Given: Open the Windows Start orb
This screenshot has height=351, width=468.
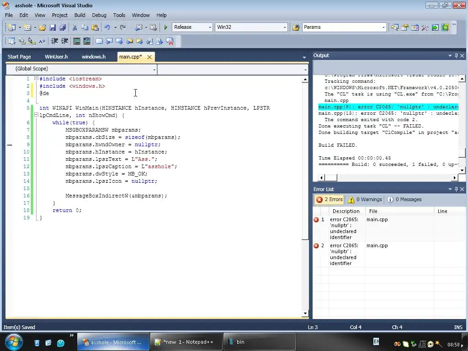Looking at the screenshot, I should tap(13, 342).
